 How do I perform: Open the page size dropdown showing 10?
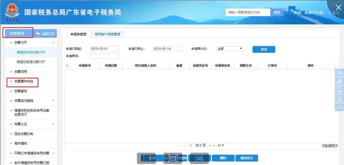(x=220, y=146)
